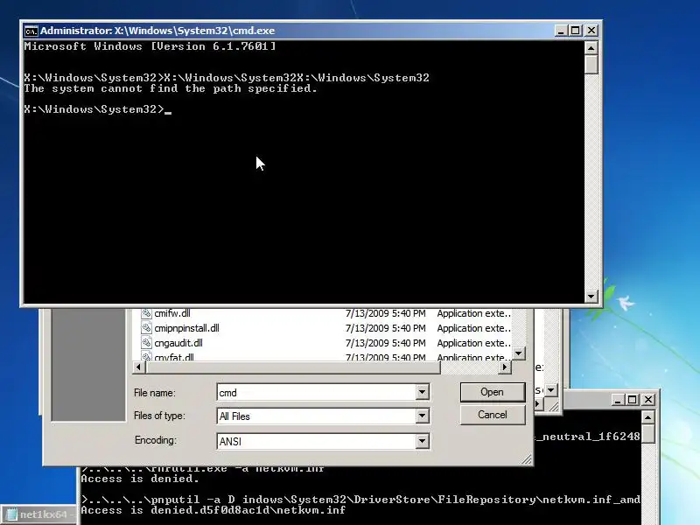Close the front cmd.exe window

point(591,31)
